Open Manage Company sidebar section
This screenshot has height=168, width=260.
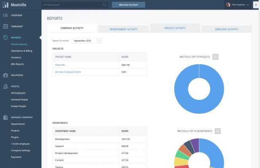point(22,117)
